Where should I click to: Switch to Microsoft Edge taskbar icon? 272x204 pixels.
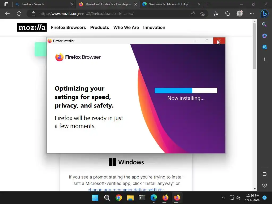click(x=154, y=198)
